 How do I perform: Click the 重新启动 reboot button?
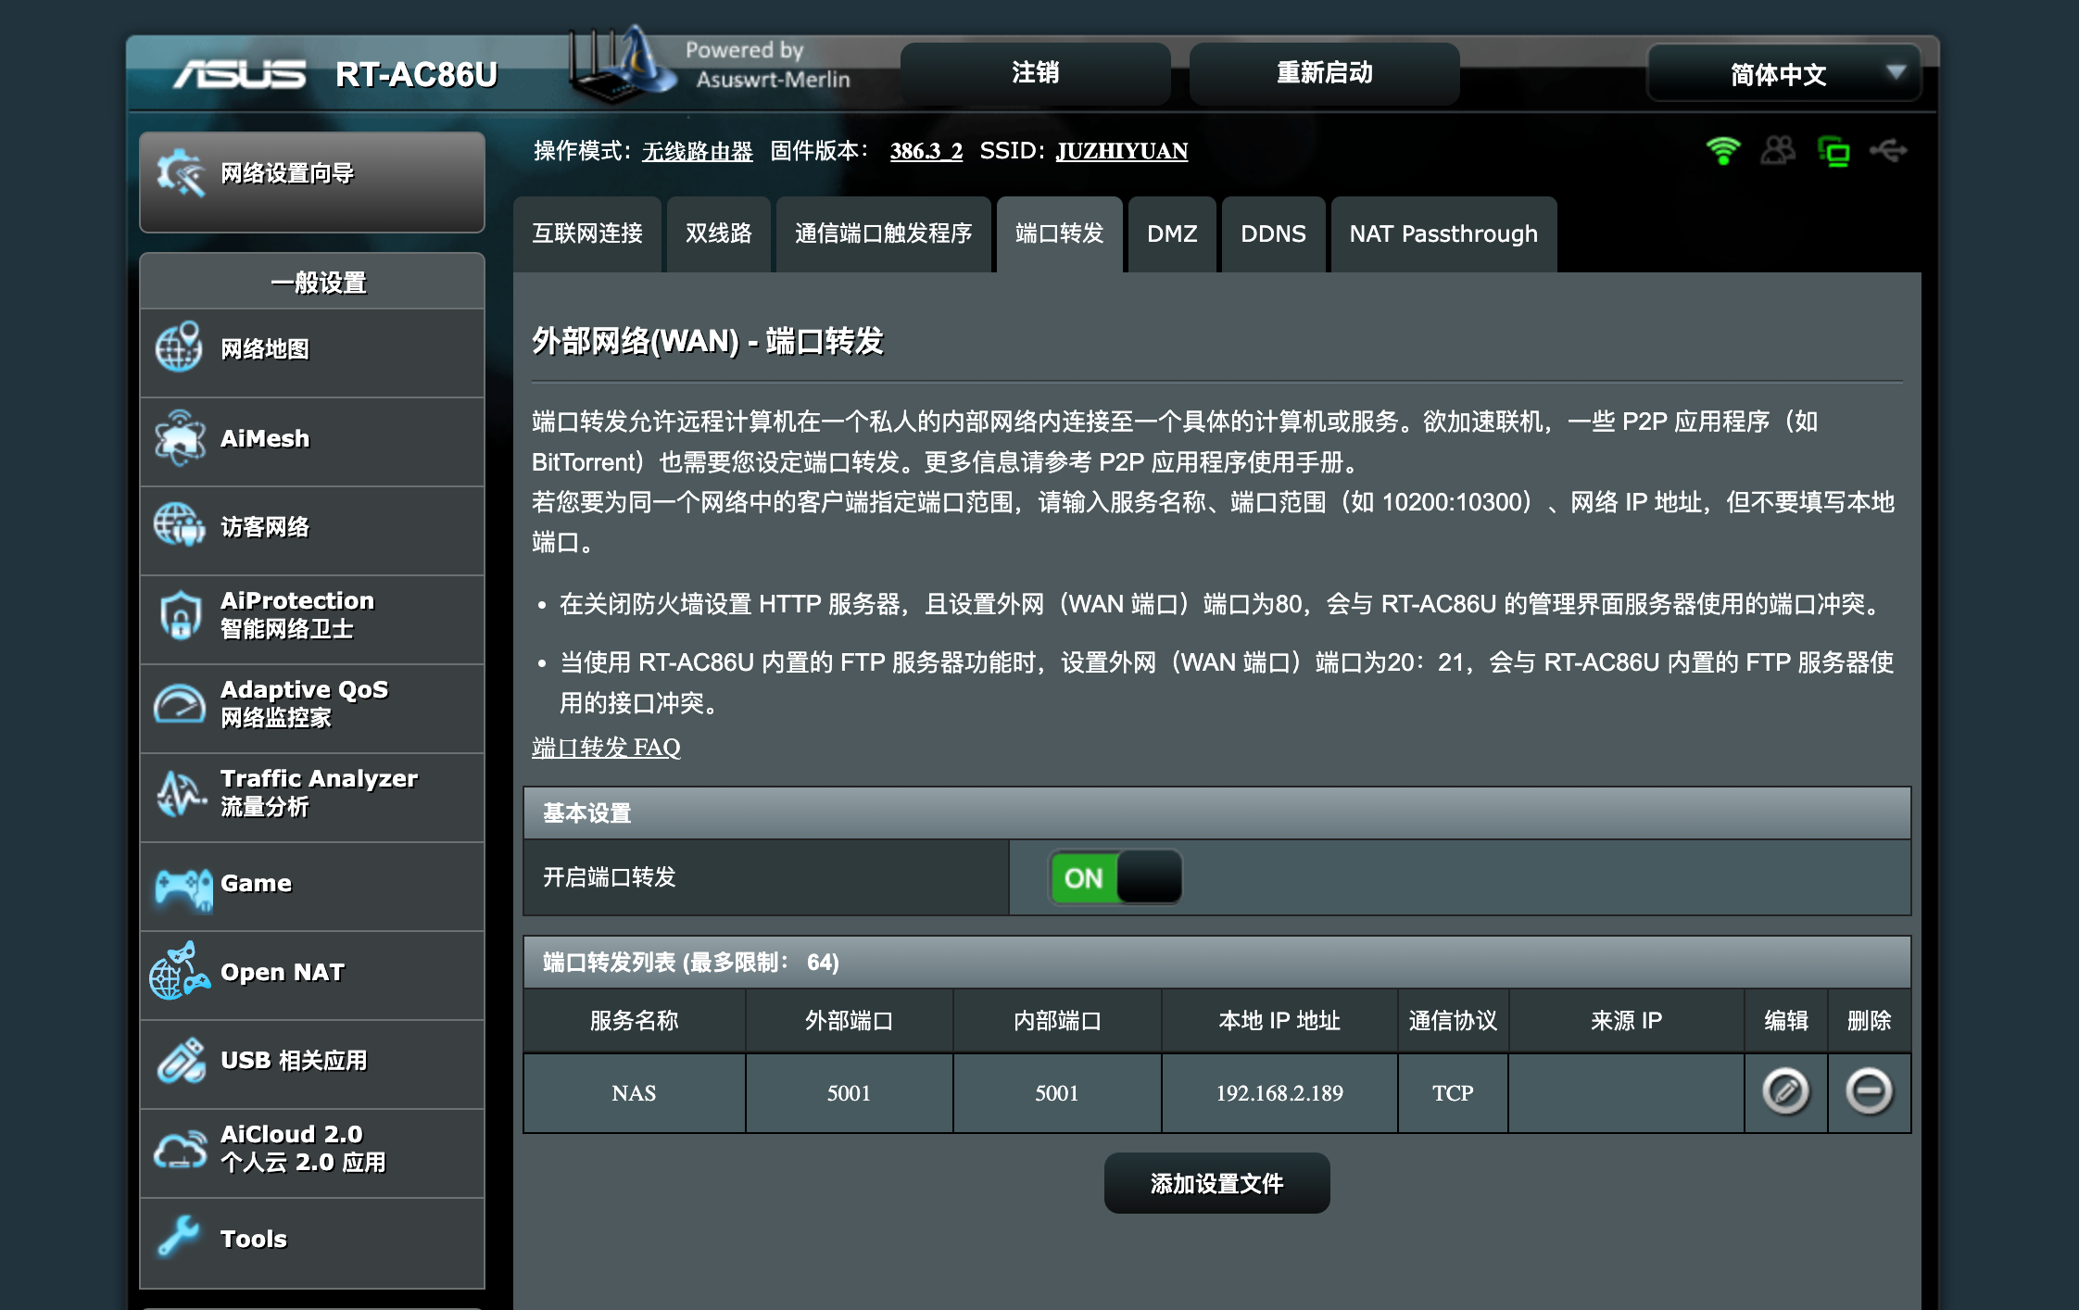1324,73
